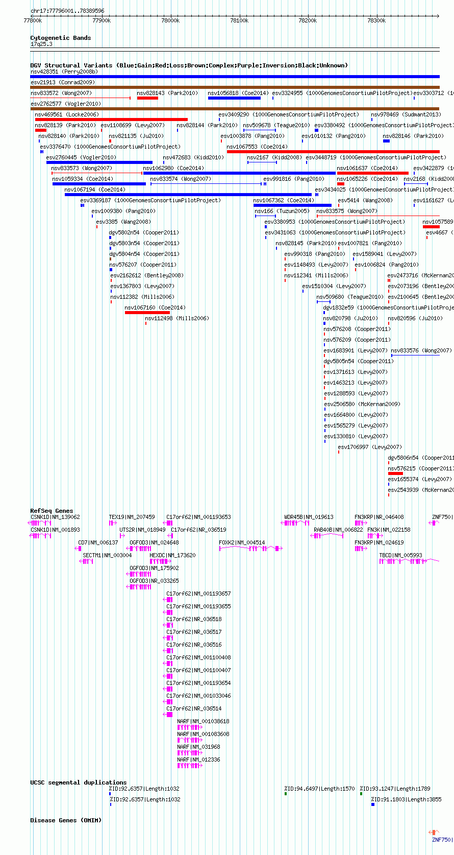
Task: Select variant label nsv2167 (Kidd2008)
Action: pos(274,157)
